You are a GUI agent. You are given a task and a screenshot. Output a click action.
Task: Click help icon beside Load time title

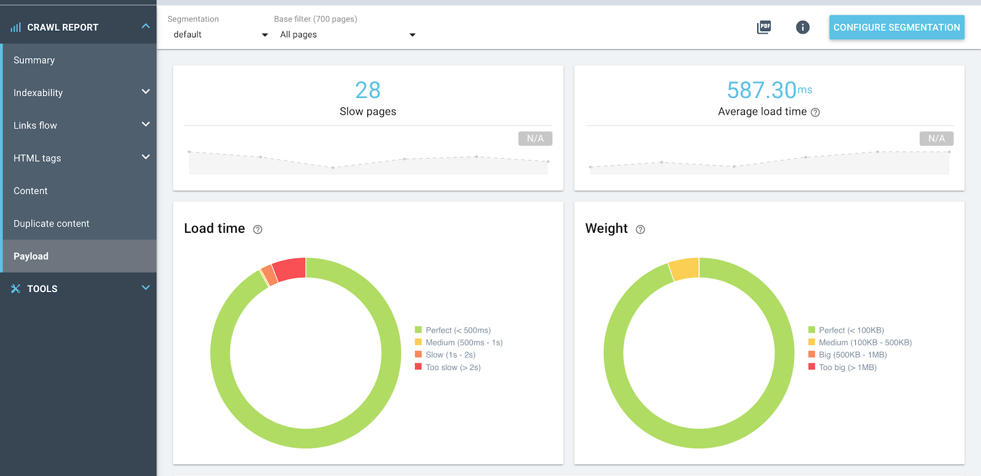pos(258,229)
